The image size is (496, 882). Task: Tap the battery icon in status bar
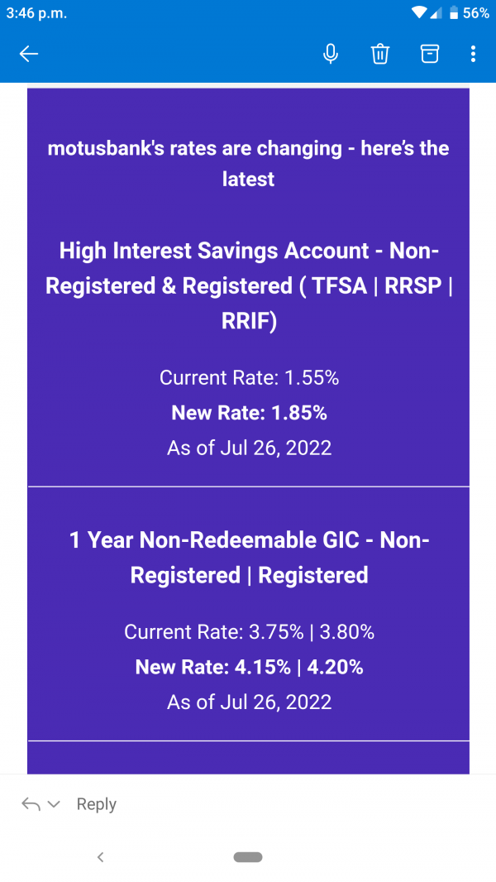(x=453, y=13)
